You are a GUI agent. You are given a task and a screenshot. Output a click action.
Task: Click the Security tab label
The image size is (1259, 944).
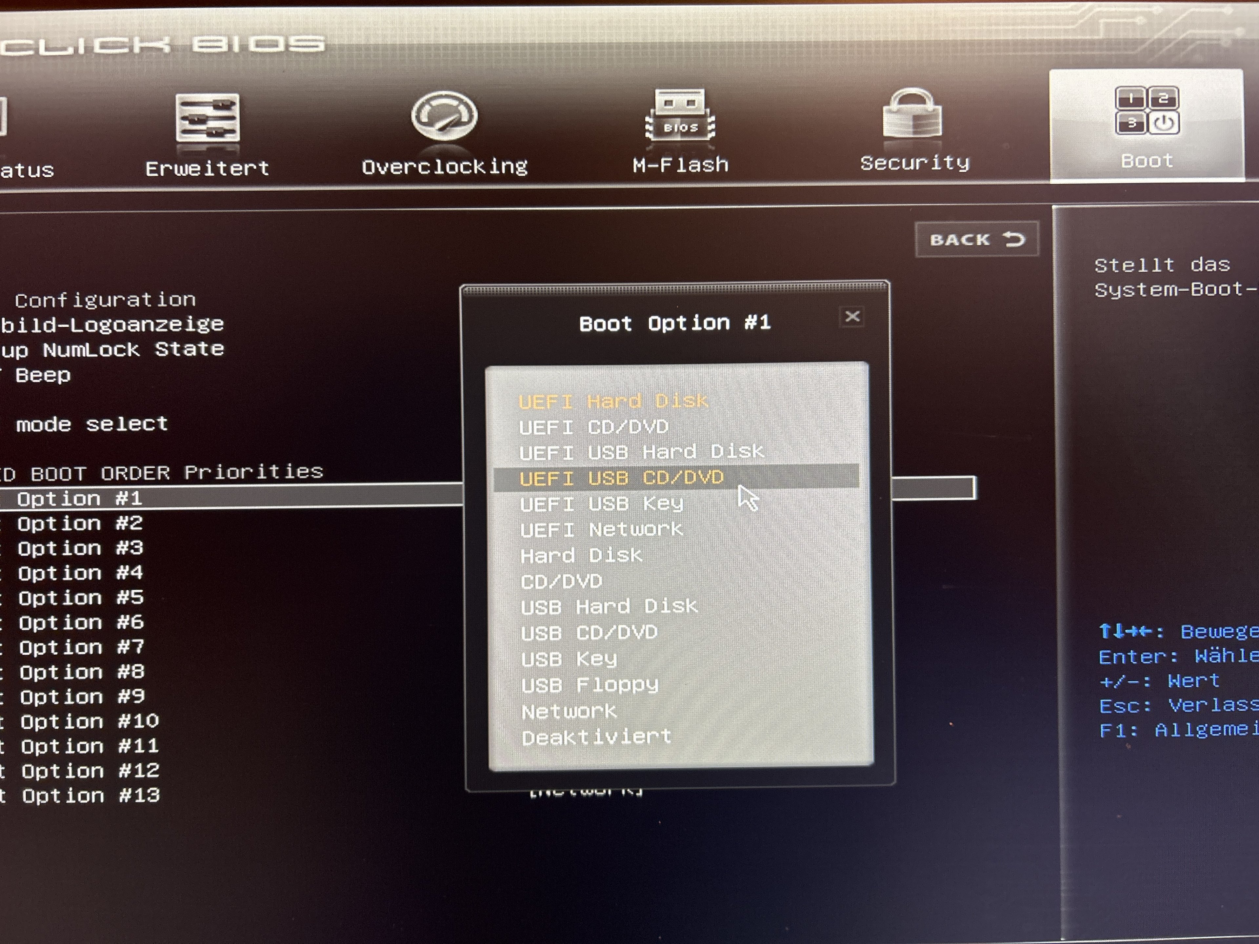(914, 163)
